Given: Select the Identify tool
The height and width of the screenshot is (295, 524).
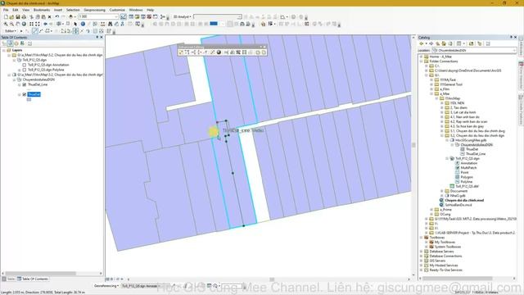Looking at the screenshot, I should pos(83,24).
